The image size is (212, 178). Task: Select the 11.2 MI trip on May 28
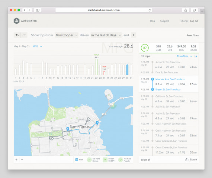coord(169,150)
